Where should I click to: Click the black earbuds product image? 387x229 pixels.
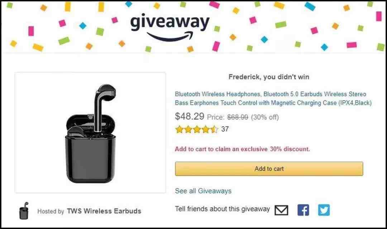[x=91, y=133]
